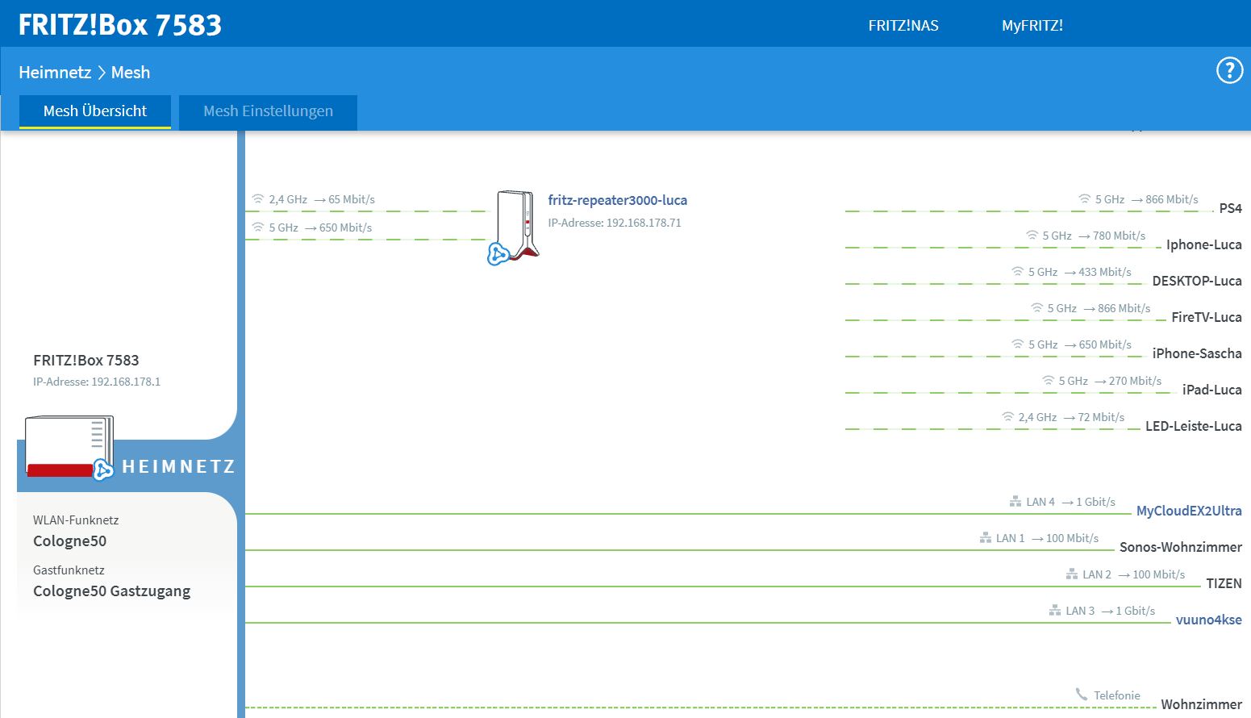Open the fritz-repeater3000-luca link
Viewport: 1251px width, 718px height.
618,200
